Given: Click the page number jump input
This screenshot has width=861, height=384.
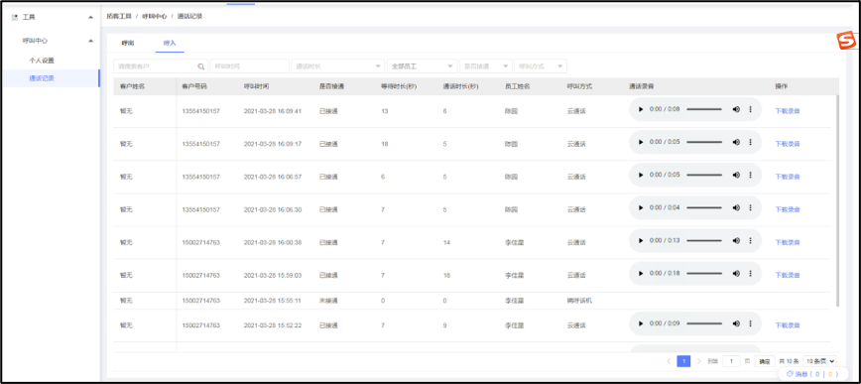Looking at the screenshot, I should (x=731, y=361).
